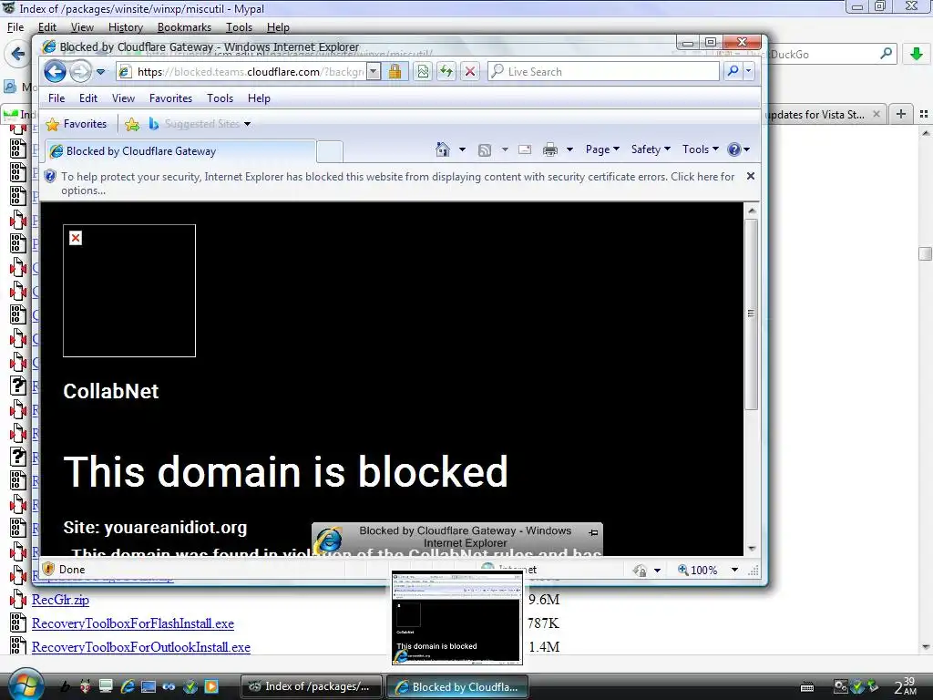Click the taskbar clock
This screenshot has height=700, width=933.
[905, 686]
